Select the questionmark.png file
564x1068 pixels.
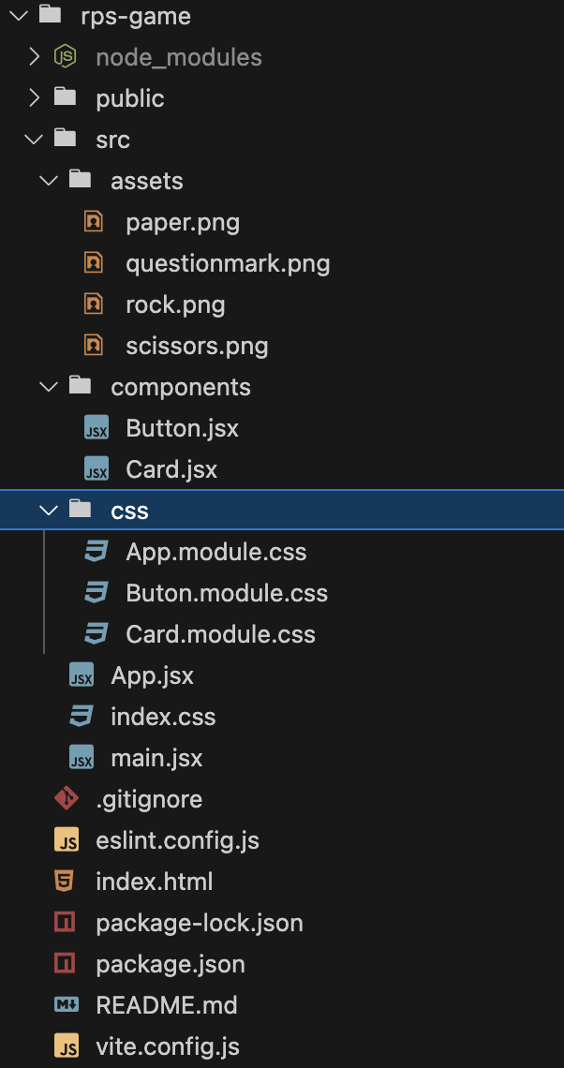pos(229,263)
